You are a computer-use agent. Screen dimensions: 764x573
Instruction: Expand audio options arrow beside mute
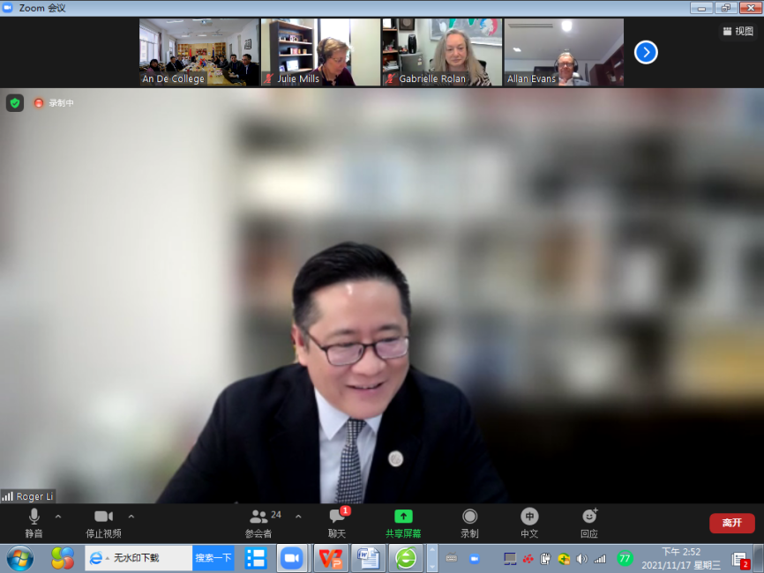coord(58,517)
